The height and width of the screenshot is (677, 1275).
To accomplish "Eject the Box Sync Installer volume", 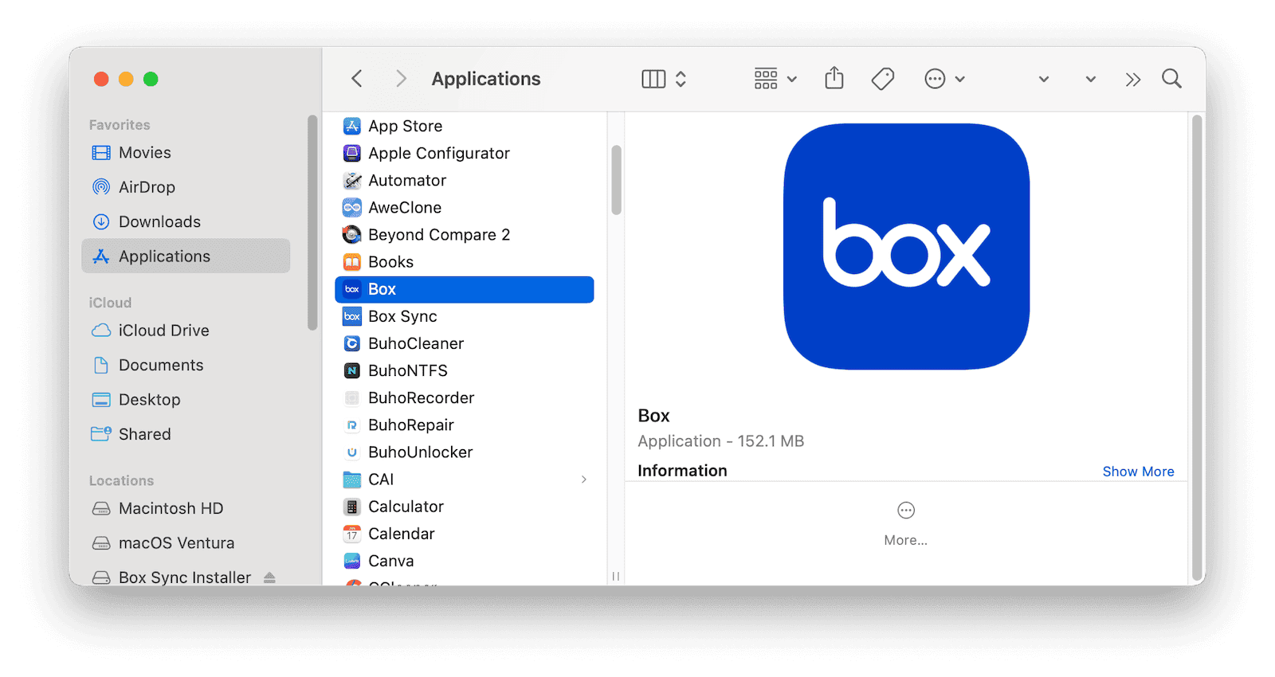I will pos(269,577).
